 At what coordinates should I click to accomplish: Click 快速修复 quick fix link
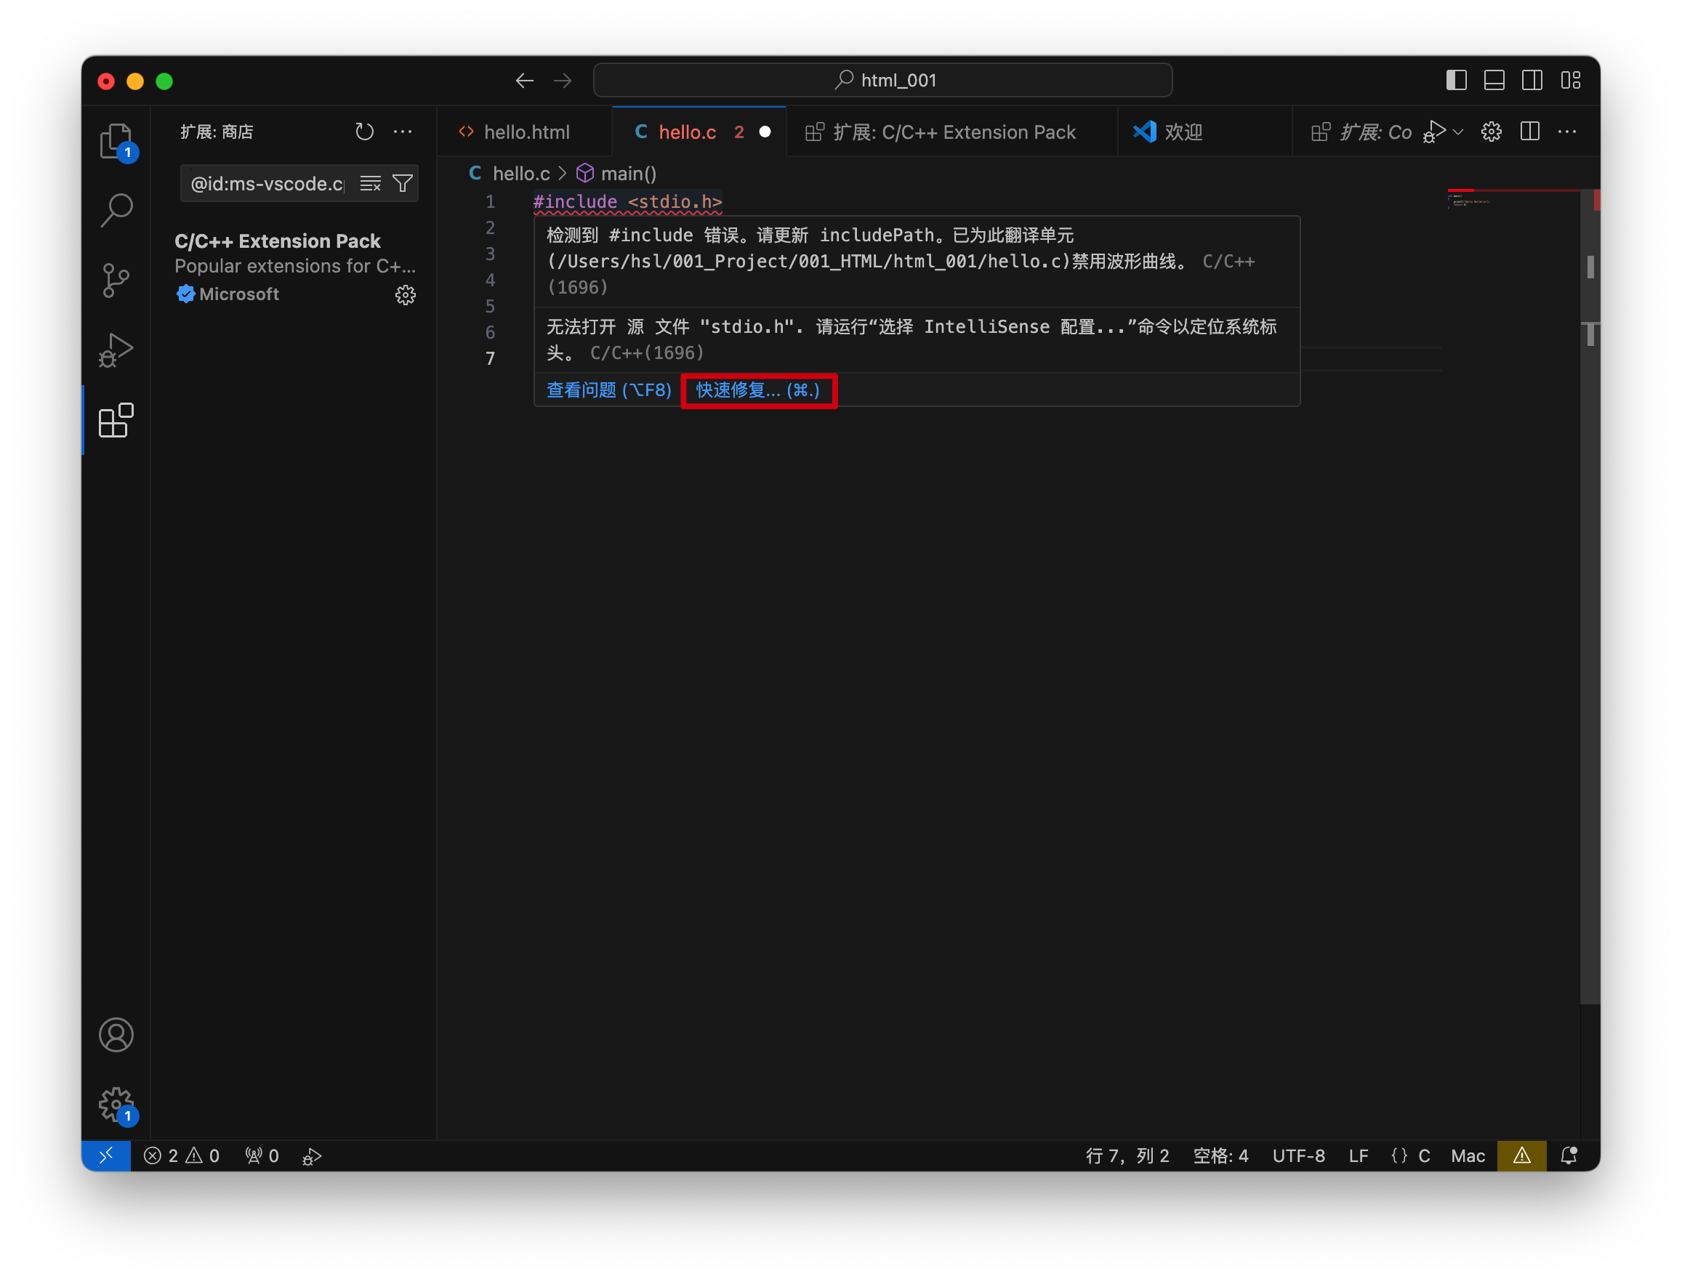click(757, 390)
